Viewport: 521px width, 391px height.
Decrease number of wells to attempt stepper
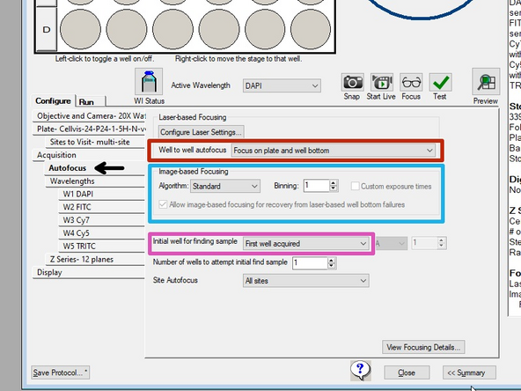tap(331, 266)
